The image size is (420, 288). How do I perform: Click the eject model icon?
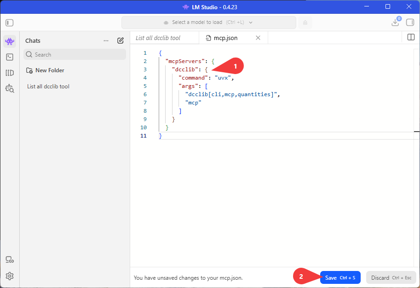click(x=305, y=23)
